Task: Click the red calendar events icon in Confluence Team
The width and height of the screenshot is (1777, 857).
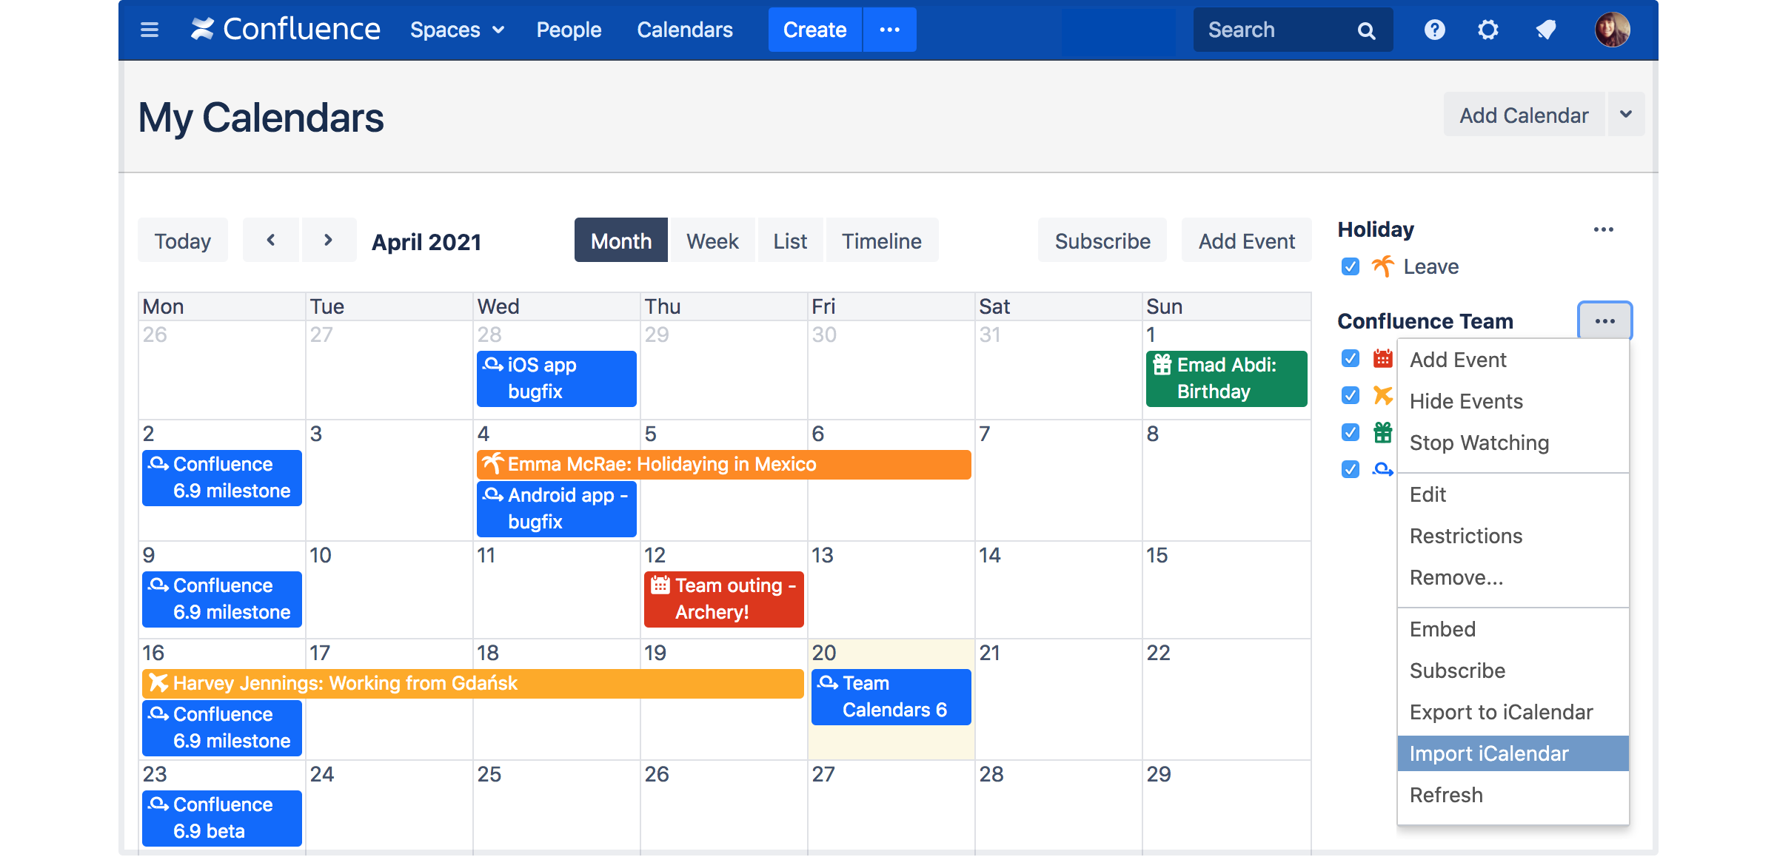Action: (x=1382, y=359)
